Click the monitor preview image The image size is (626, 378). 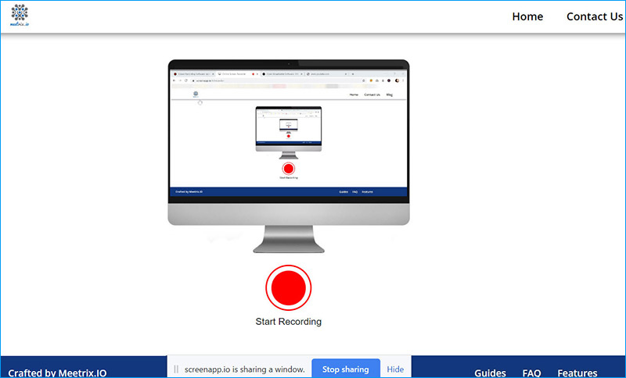288,156
